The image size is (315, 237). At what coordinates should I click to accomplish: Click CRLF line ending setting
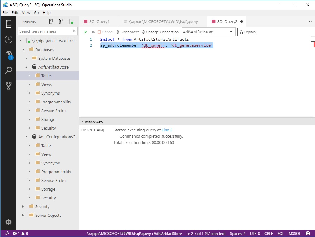click(269, 233)
